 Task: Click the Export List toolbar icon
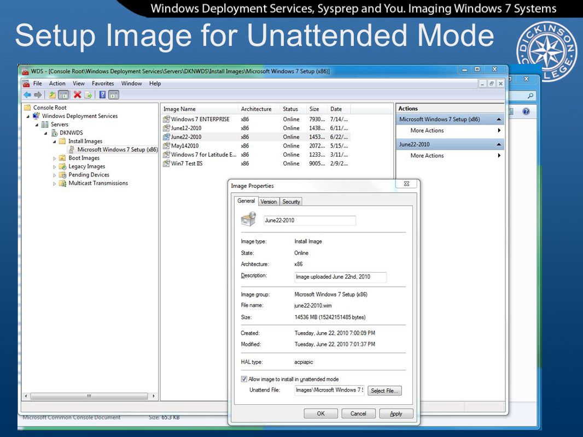88,95
